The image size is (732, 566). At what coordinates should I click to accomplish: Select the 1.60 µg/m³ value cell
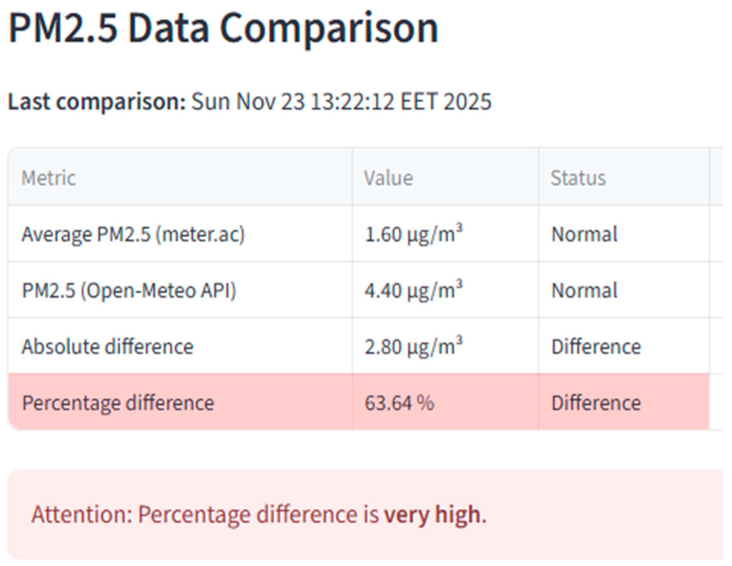point(414,234)
